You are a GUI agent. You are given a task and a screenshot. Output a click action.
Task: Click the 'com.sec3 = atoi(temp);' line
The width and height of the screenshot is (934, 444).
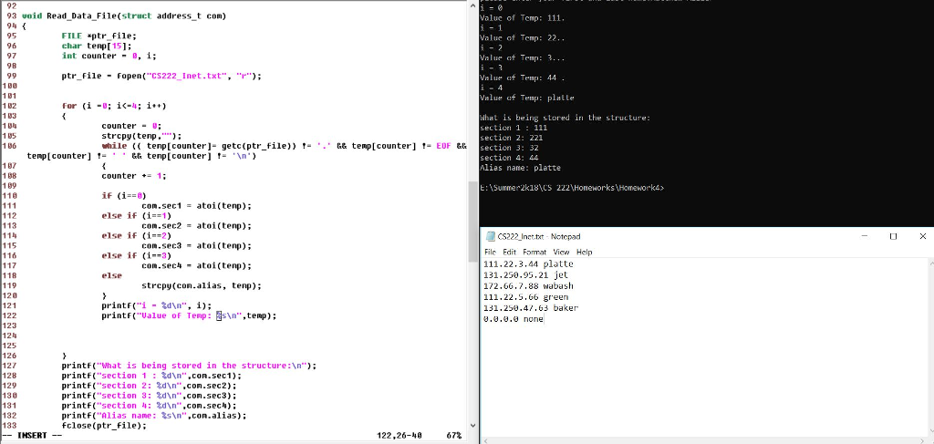(x=197, y=246)
